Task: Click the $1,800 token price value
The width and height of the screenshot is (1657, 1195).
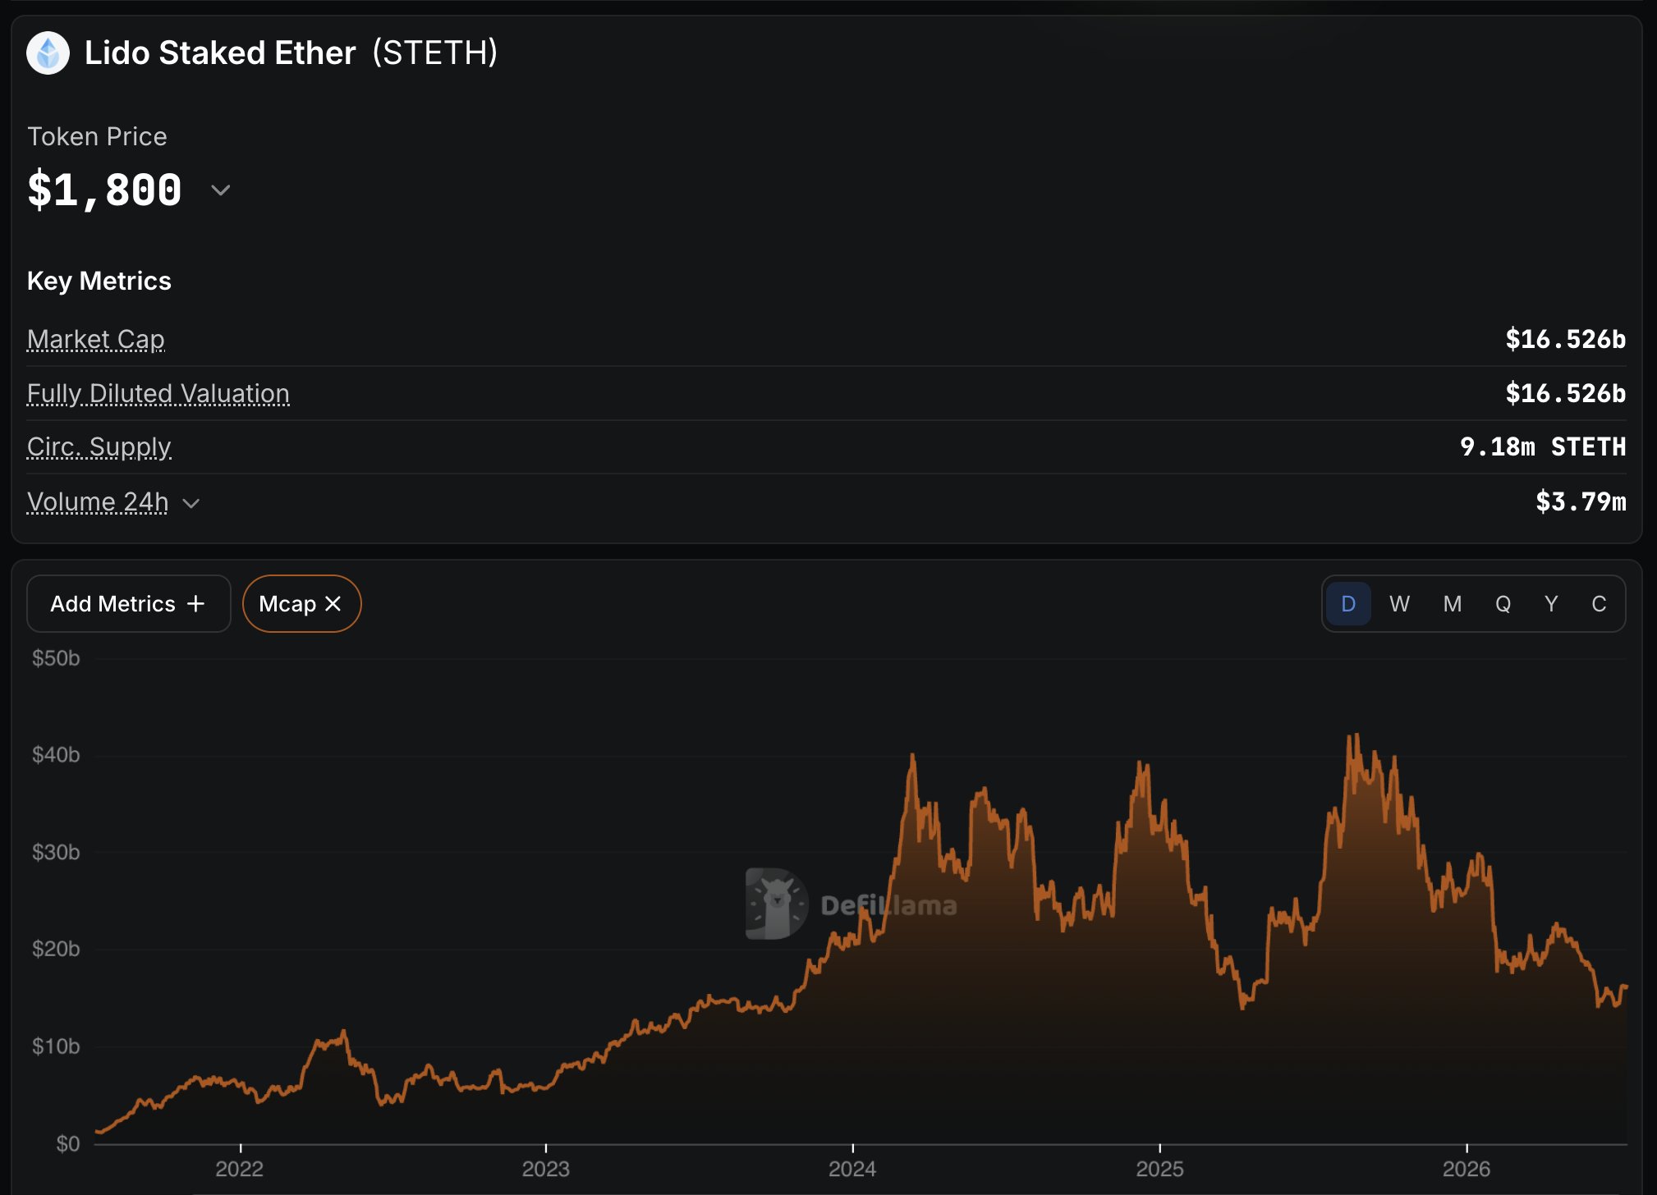Action: point(104,190)
